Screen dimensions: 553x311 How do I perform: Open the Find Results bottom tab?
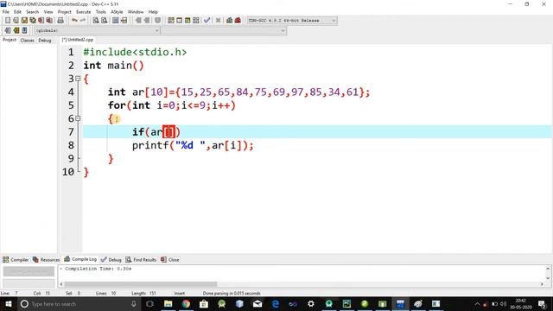[x=141, y=259]
